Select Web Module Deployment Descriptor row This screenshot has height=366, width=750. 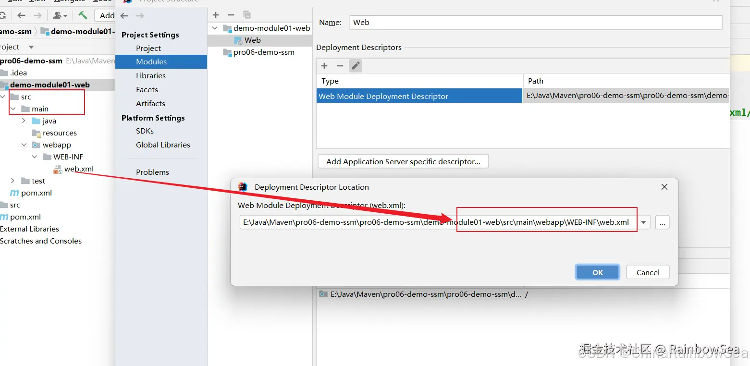tap(523, 96)
